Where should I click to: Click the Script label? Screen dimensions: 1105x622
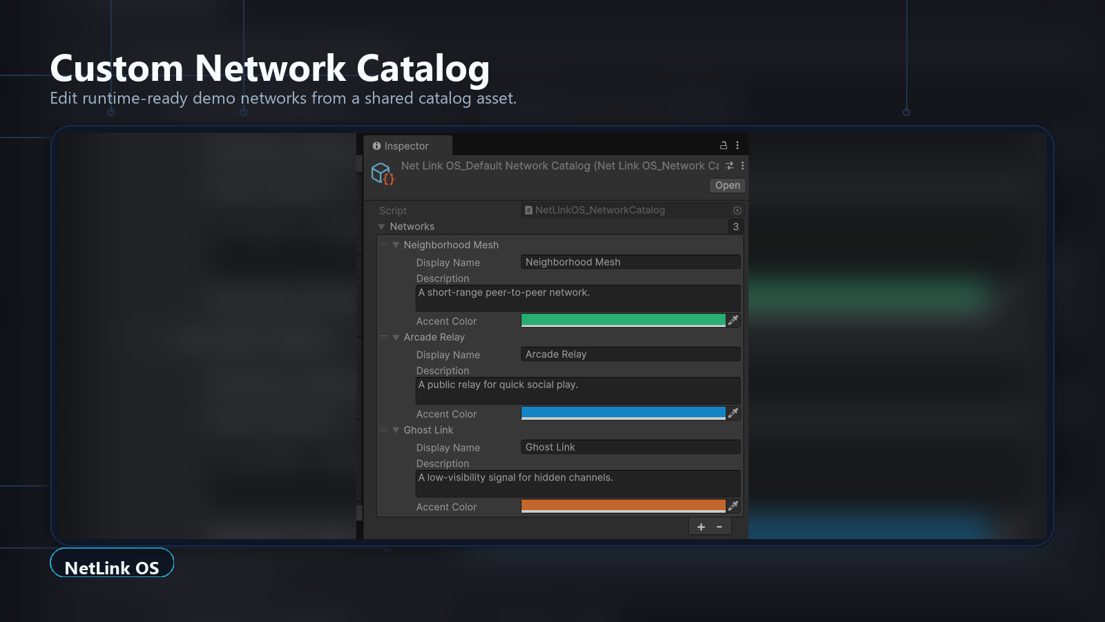393,211
